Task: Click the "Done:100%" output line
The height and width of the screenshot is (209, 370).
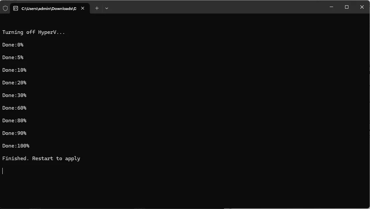Action: click(16, 146)
